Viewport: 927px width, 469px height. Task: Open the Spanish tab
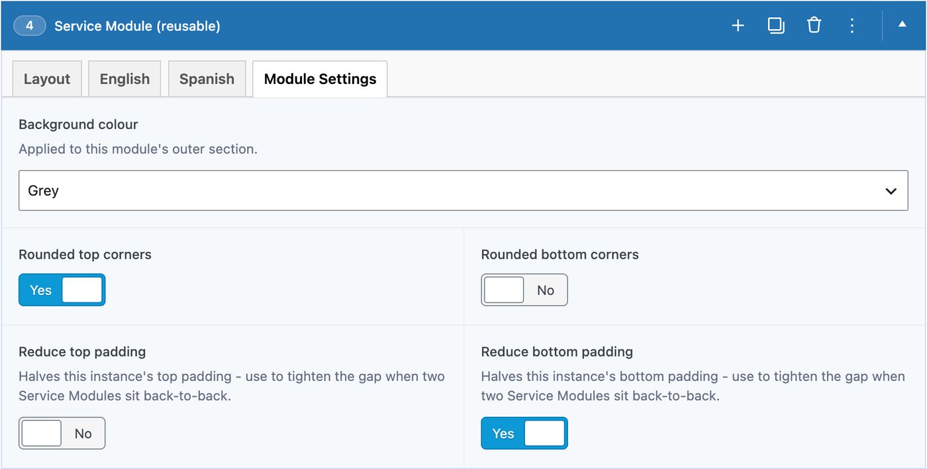pyautogui.click(x=207, y=79)
